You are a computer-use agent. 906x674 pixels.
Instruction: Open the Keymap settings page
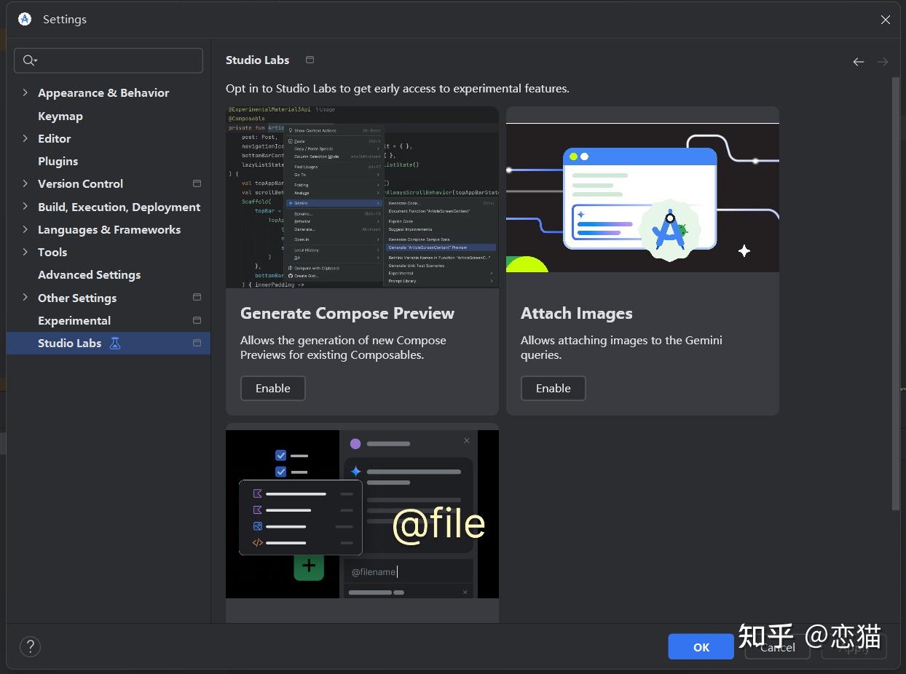(x=60, y=116)
